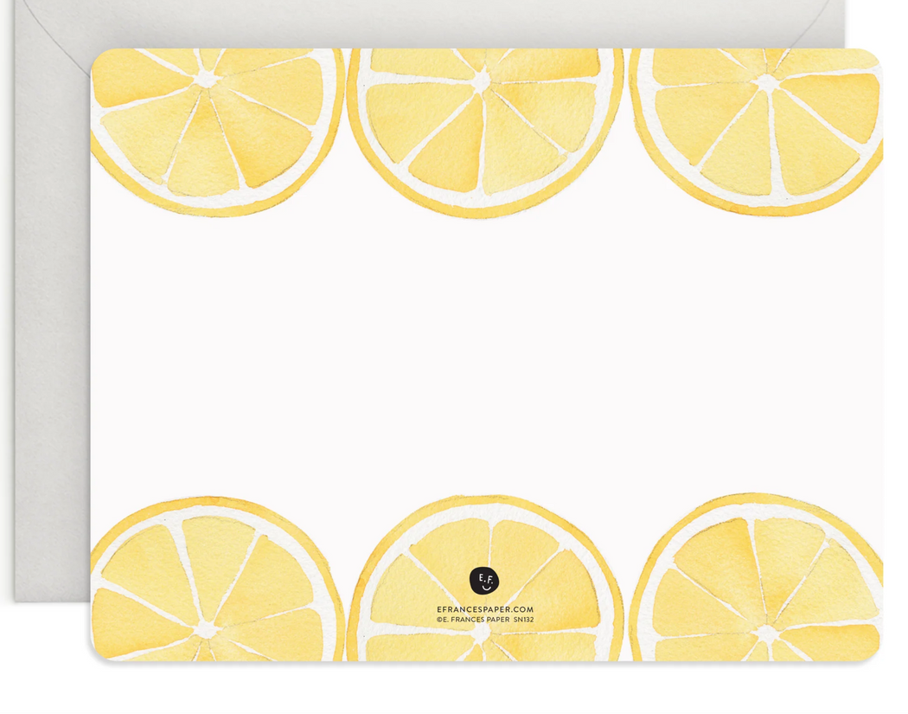Image resolution: width=908 pixels, height=714 pixels.
Task: Select the top-middle lemon slice
Action: [x=484, y=130]
